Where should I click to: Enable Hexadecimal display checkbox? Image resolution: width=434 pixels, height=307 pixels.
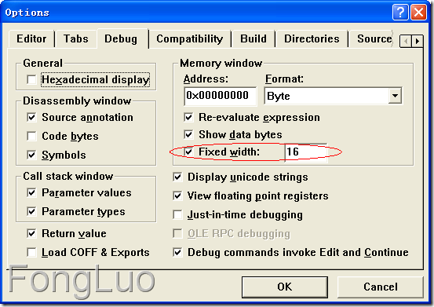tap(31, 80)
